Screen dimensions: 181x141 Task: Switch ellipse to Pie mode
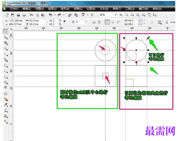coord(113,22)
